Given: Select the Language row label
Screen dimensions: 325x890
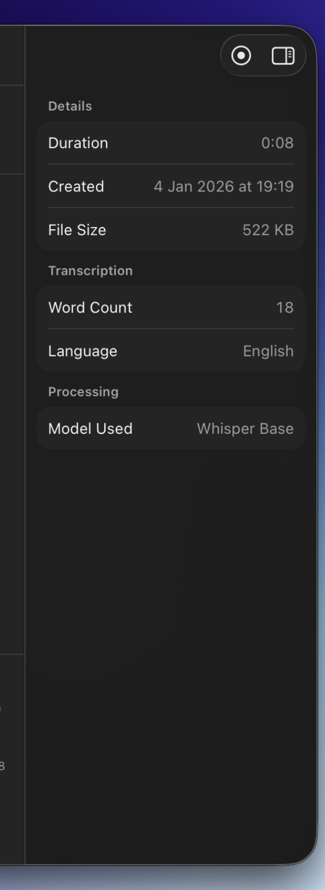Looking at the screenshot, I should [83, 351].
